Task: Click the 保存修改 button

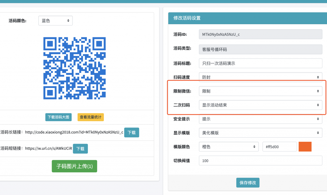Action: point(248,183)
